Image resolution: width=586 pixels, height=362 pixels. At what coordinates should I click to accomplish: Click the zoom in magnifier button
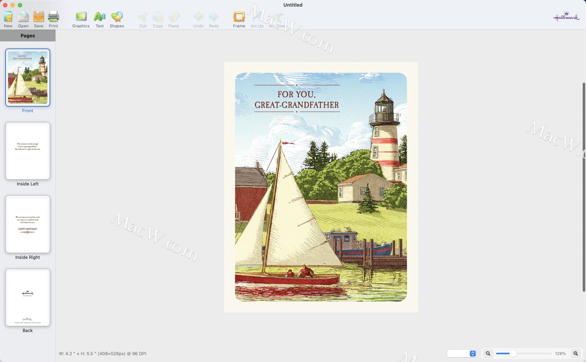(x=576, y=353)
